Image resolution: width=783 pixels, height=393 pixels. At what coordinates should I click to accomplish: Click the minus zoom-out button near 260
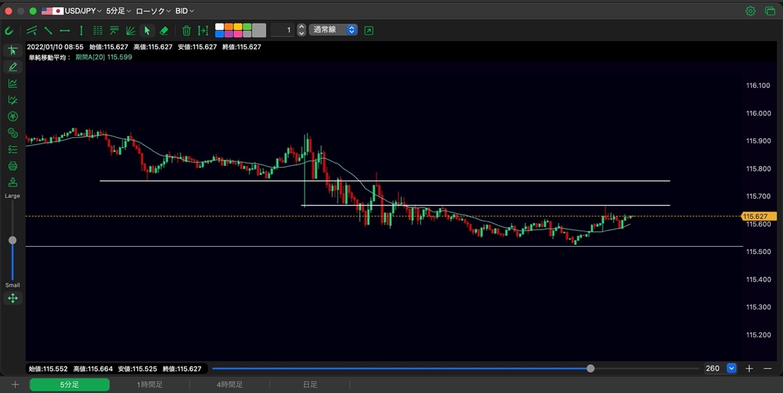[767, 368]
